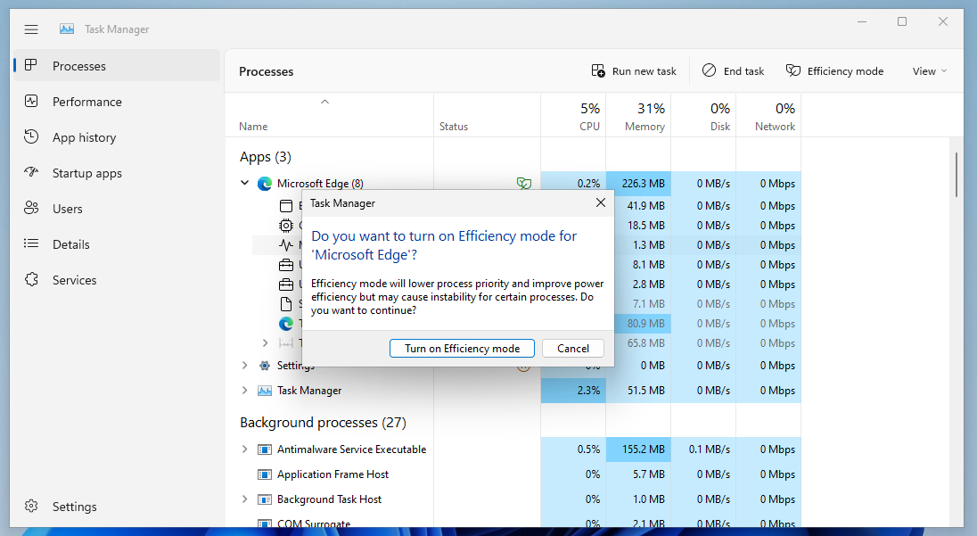Open the Startup apps page
Image resolution: width=977 pixels, height=536 pixels.
pos(117,173)
